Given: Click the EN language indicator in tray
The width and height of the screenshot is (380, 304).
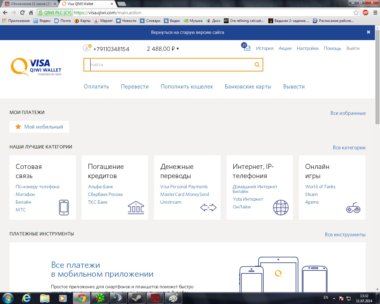Looking at the screenshot, I should 326,297.
